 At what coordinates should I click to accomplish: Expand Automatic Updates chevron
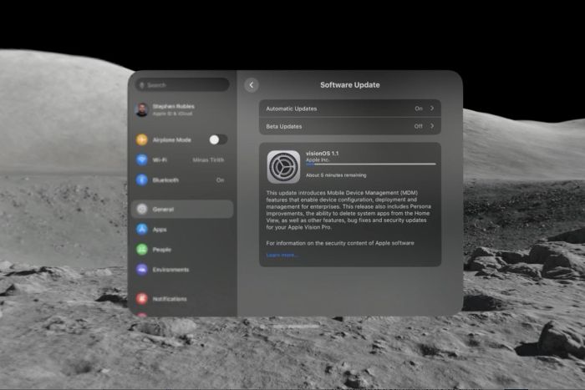tap(432, 109)
